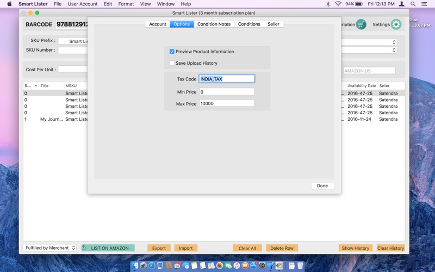Open Settings via the green gear icon

396,24
